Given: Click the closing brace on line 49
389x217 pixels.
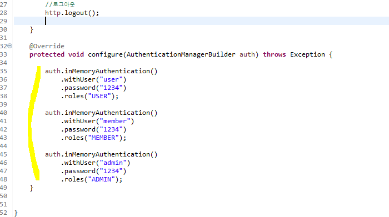Looking at the screenshot, I should tap(31, 188).
